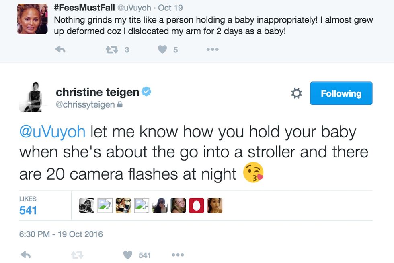The width and height of the screenshot is (394, 263).
Task: Click the @chrissyteigen handle
Action: tap(85, 105)
